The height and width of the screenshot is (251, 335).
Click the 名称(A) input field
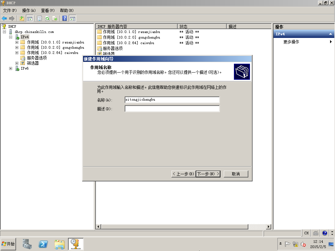coord(172,100)
